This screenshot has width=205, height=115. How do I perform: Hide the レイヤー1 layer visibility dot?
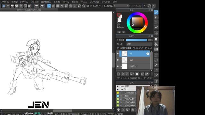coord(118,66)
